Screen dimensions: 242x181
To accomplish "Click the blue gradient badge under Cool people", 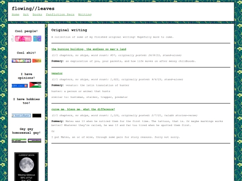I will click(37, 38).
